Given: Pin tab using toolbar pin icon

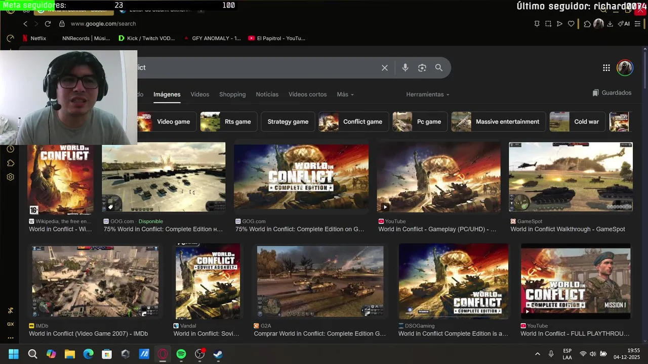Looking at the screenshot, I should (x=537, y=24).
